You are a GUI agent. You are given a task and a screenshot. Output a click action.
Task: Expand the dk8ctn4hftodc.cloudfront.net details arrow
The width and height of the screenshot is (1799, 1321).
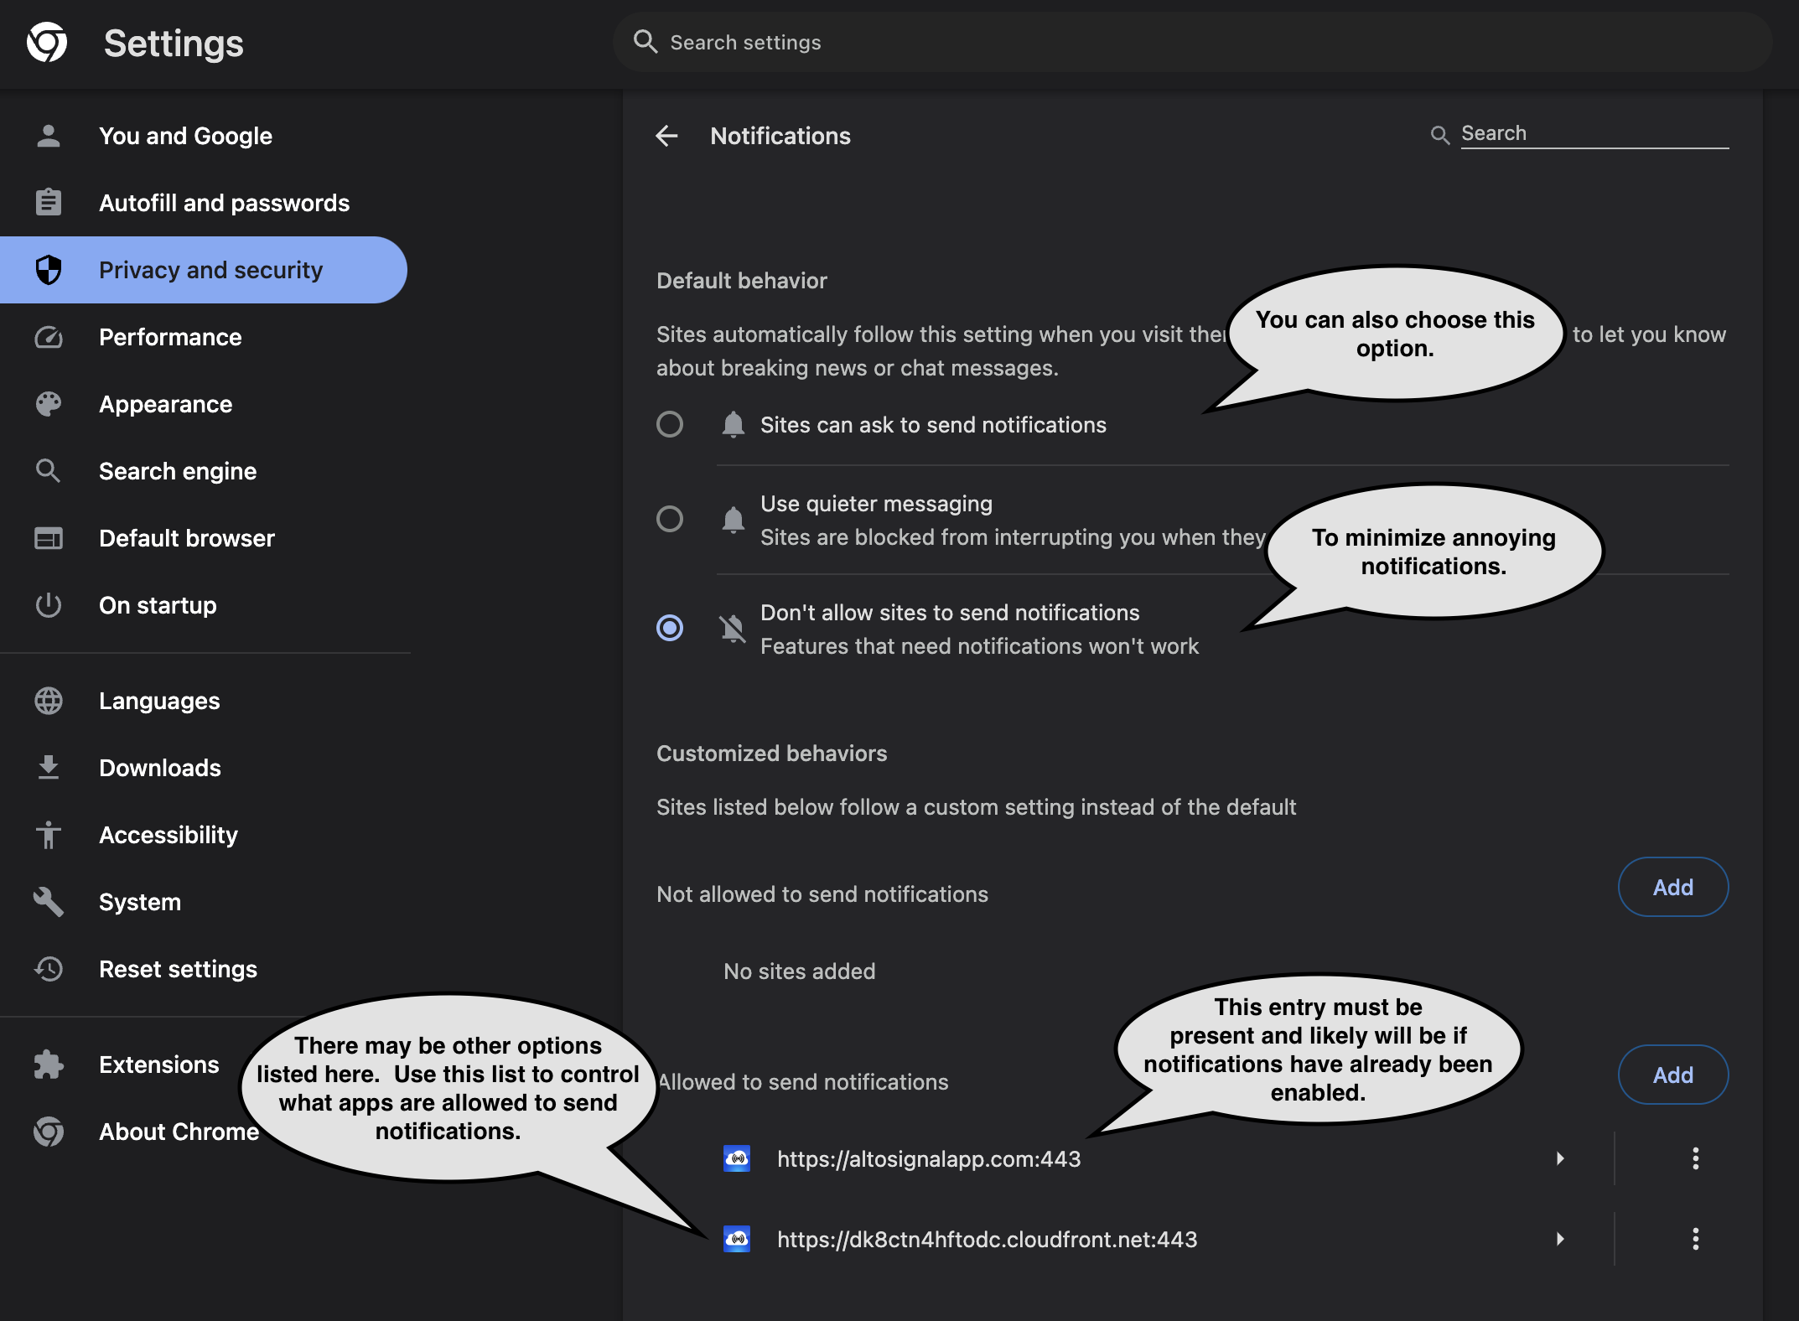tap(1559, 1239)
